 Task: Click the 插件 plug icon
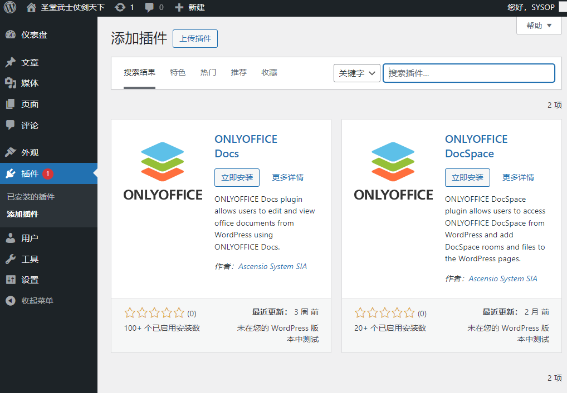[x=11, y=173]
